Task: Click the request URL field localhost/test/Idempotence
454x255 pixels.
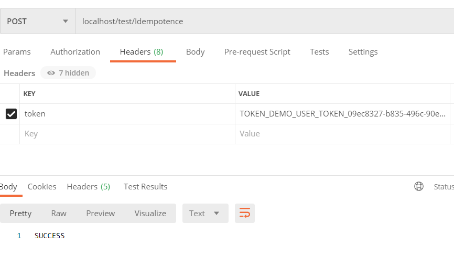Action: tap(265, 21)
